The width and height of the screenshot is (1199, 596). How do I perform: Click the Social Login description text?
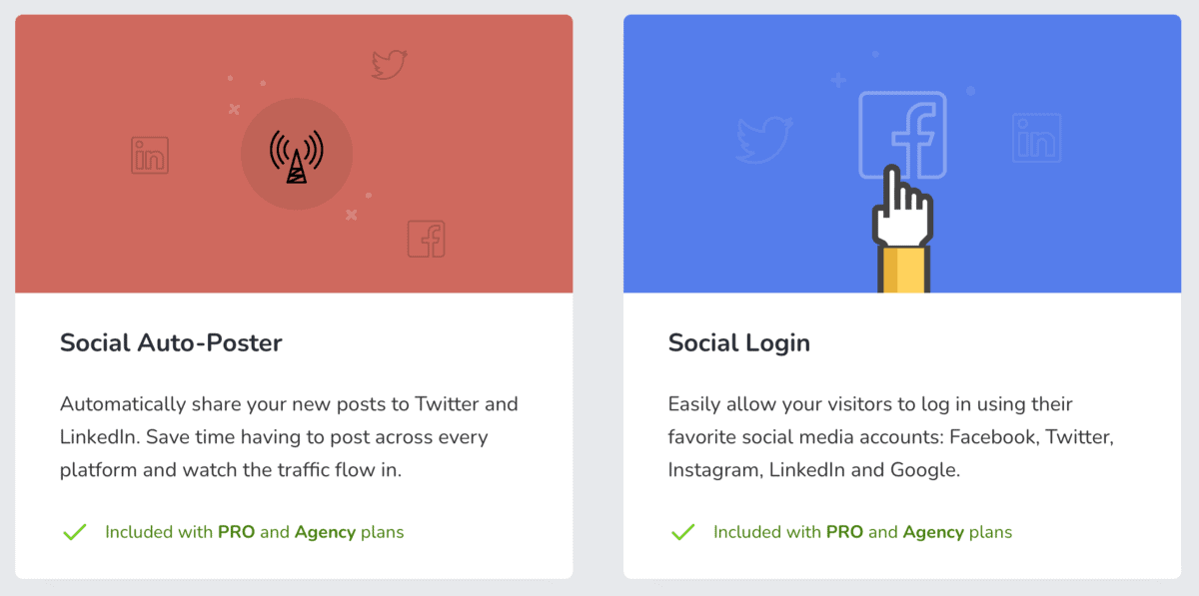tap(891, 437)
